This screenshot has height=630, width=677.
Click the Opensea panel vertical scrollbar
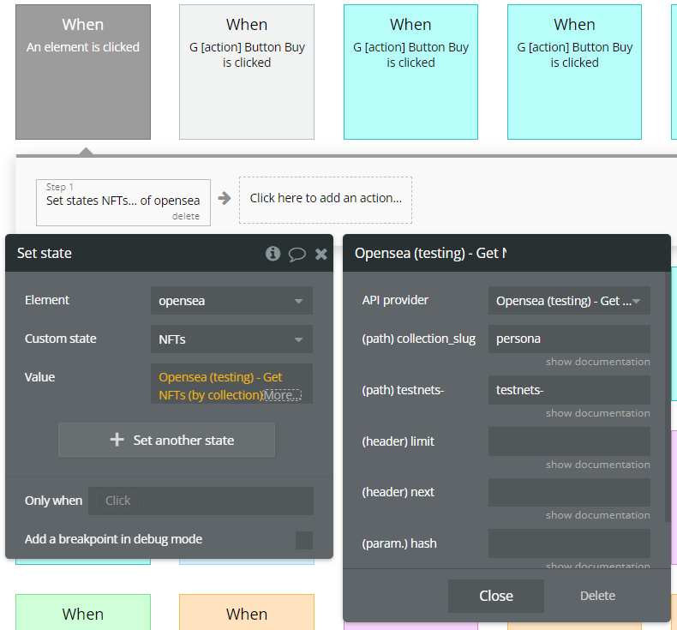tap(668, 397)
